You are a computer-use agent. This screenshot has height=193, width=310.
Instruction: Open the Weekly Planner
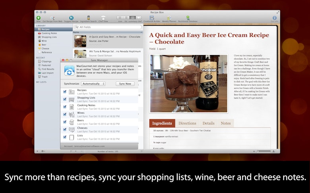click(169, 19)
